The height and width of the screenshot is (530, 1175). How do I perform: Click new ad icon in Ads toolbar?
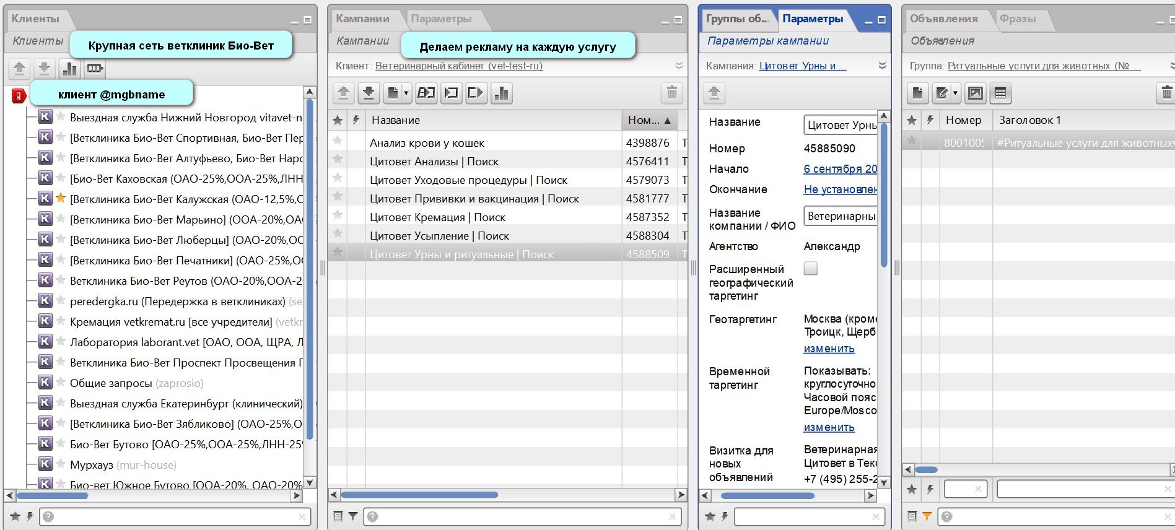[918, 93]
